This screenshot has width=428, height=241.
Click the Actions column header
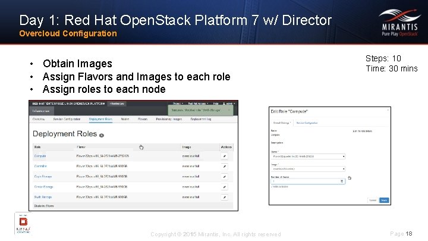click(226, 147)
